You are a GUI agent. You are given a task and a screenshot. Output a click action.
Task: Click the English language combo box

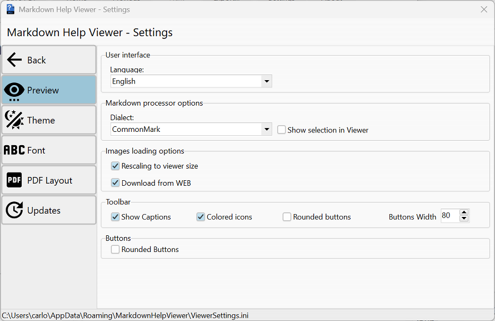[x=191, y=81]
